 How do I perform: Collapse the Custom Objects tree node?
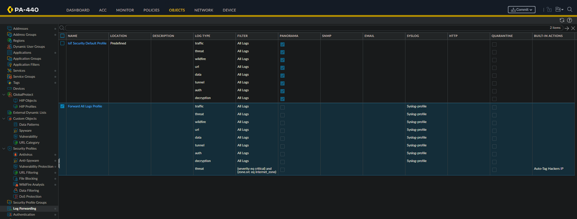click(x=3, y=119)
